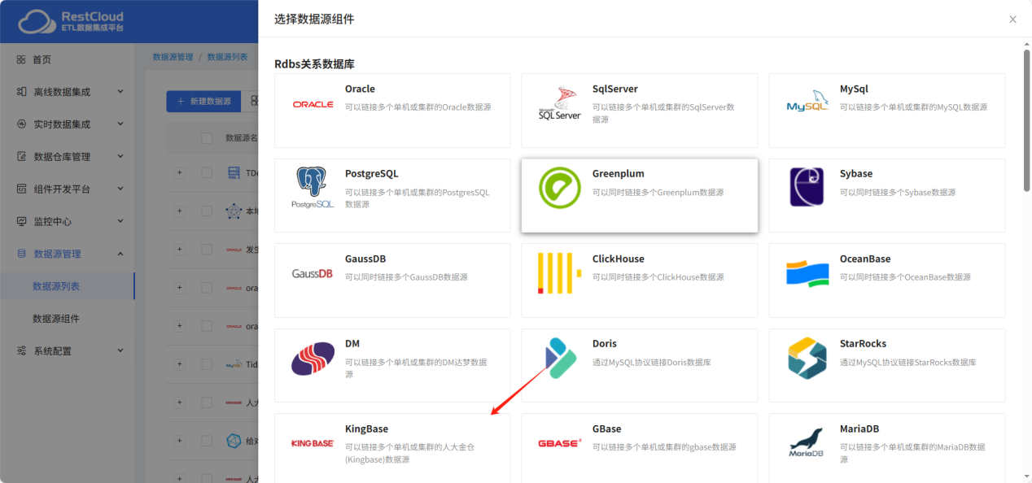The width and height of the screenshot is (1032, 483).
Task: Expand the 系统配置 sidebar menu
Action: click(x=68, y=351)
